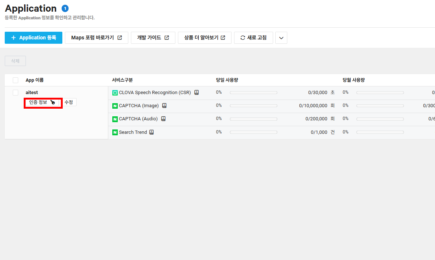Image resolution: width=435 pixels, height=260 pixels.
Task: Click the Search Trend label
Action: point(133,132)
